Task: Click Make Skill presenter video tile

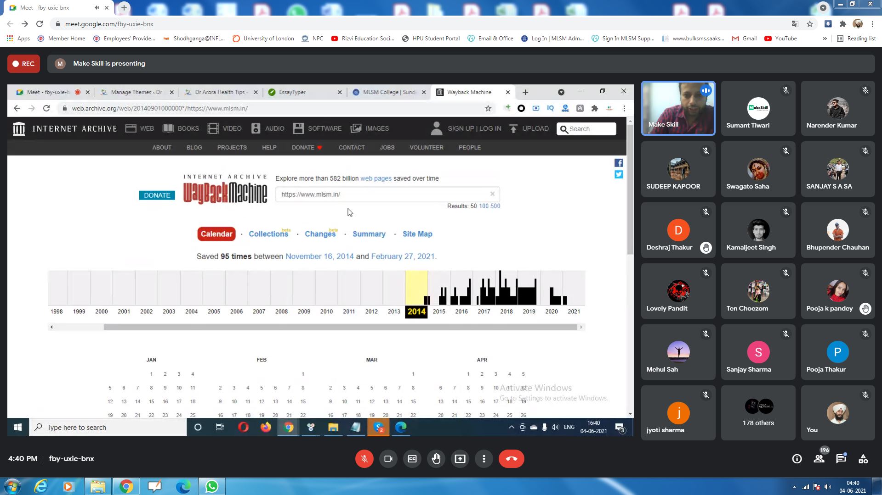Action: (678, 108)
